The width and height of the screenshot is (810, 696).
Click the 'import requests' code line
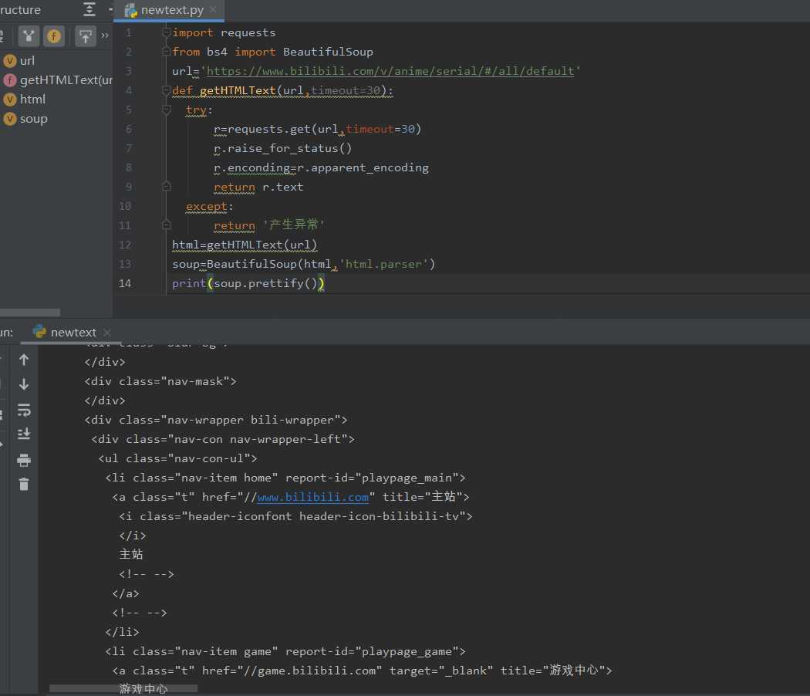pos(224,32)
